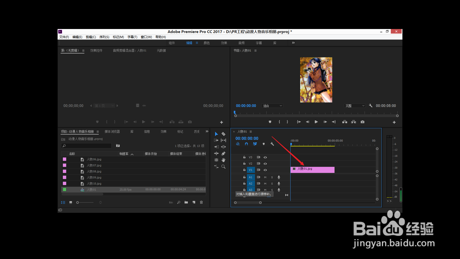
Task: Click Mark Out in Program monitor
Action: (287, 122)
